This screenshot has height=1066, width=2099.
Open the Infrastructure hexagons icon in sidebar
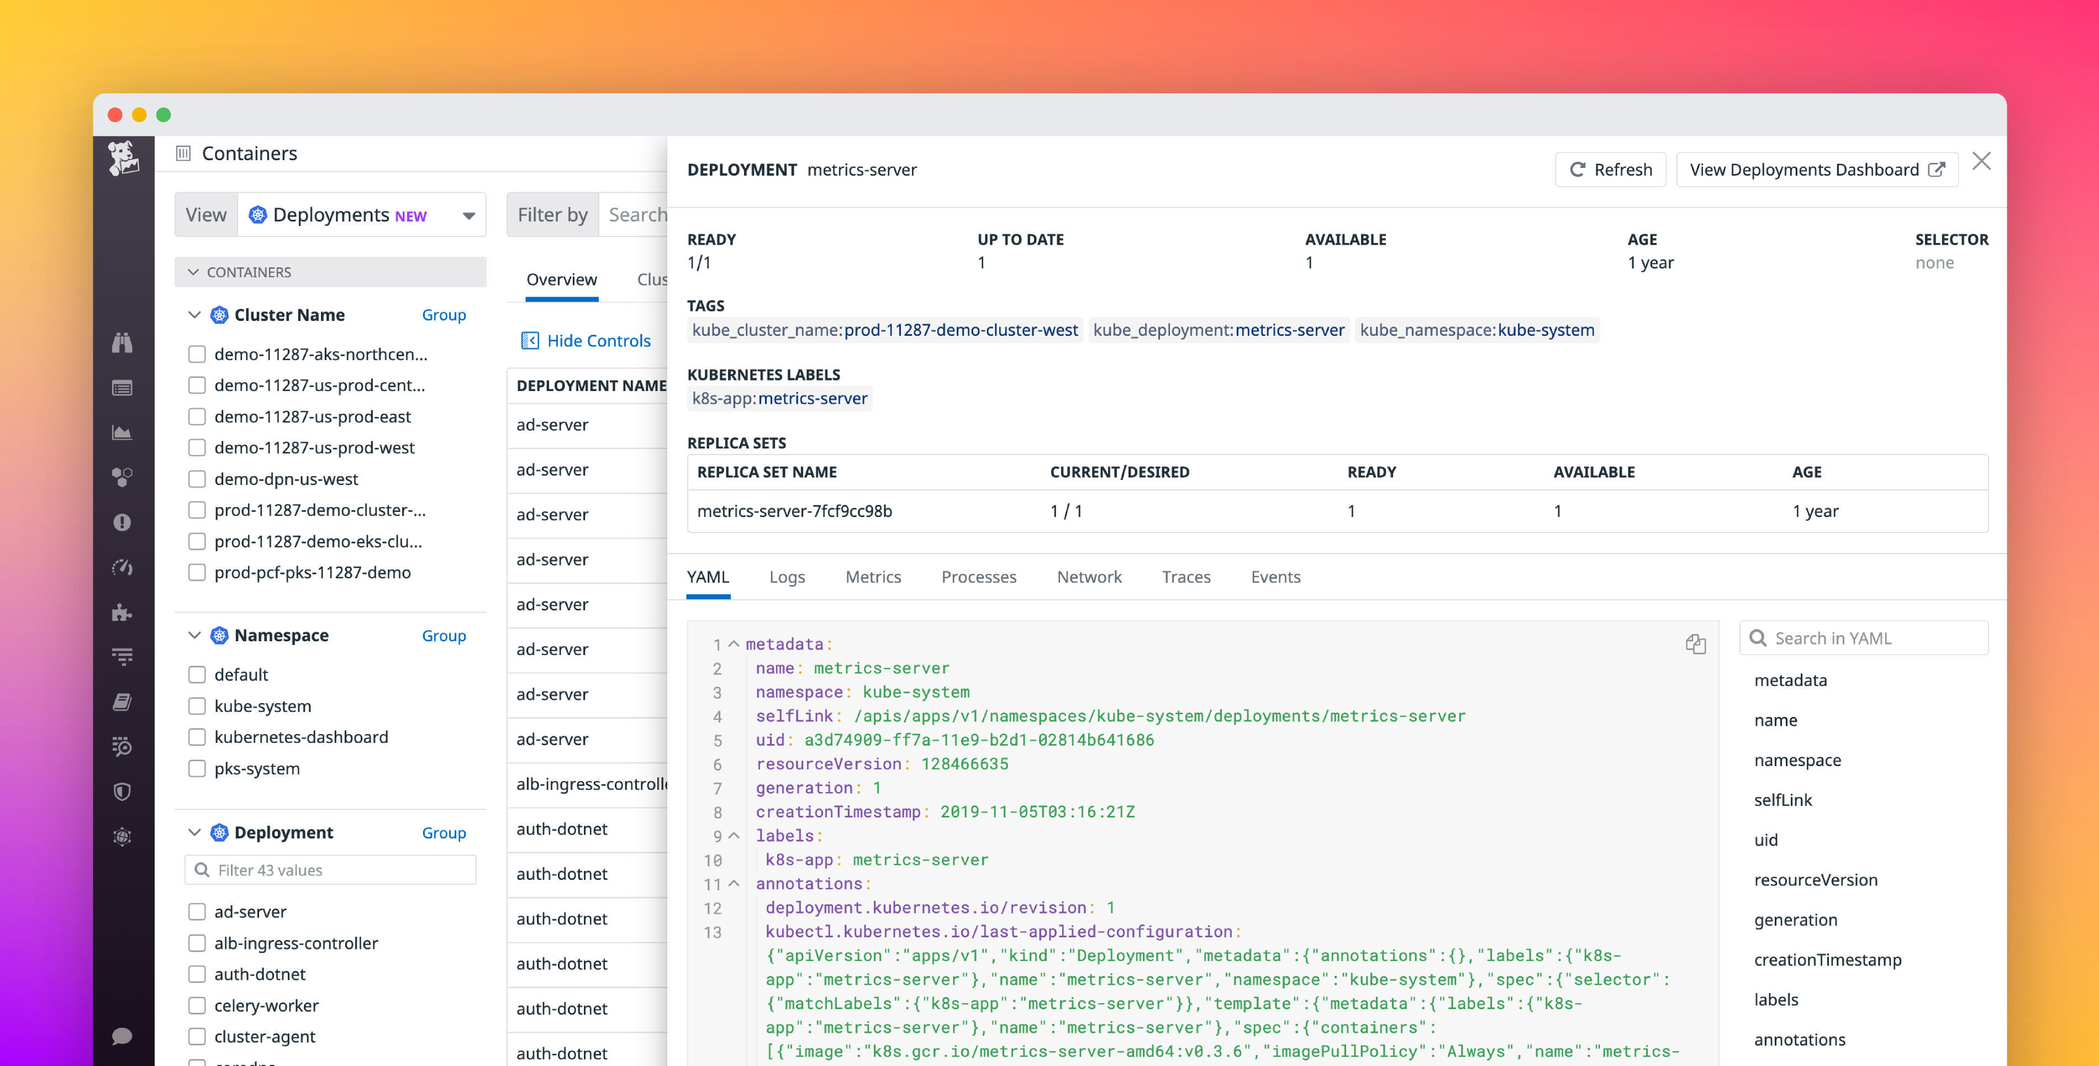click(x=123, y=478)
